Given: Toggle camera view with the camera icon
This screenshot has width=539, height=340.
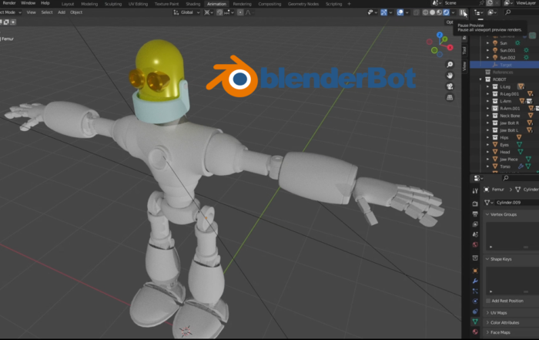Looking at the screenshot, I should [450, 86].
